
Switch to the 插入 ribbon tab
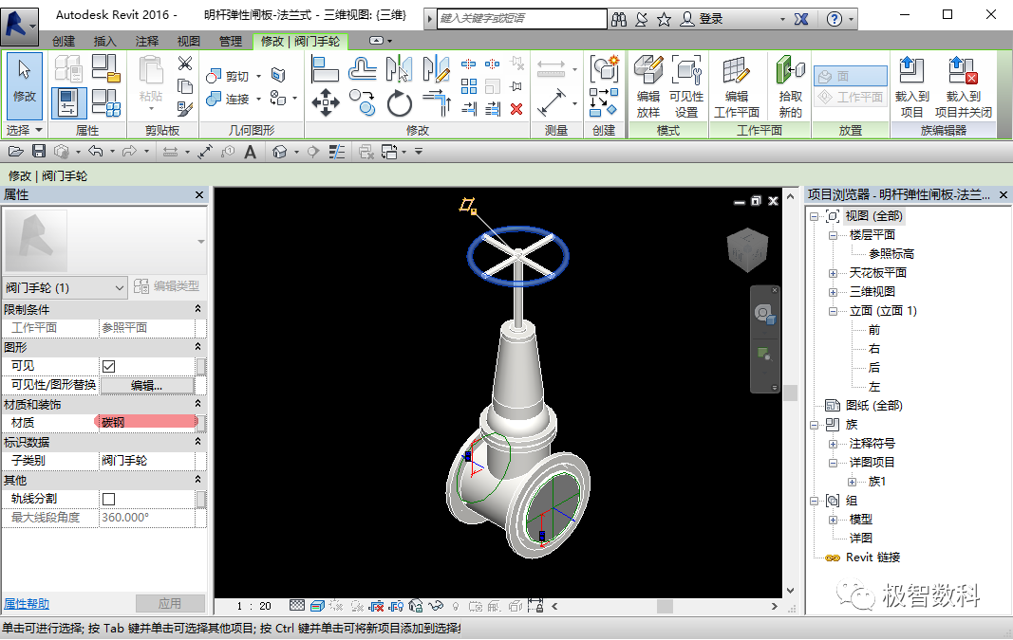[104, 42]
